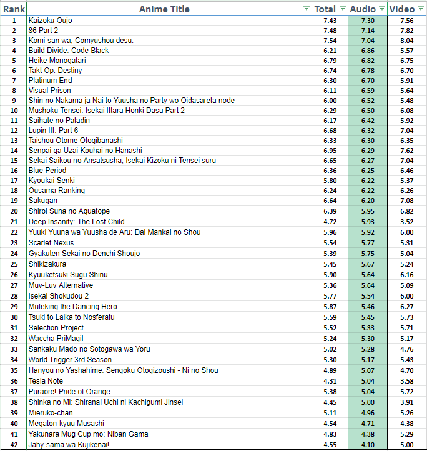The height and width of the screenshot is (451, 427).
Task: Open the Video column filter dropdown
Action: pos(421,9)
